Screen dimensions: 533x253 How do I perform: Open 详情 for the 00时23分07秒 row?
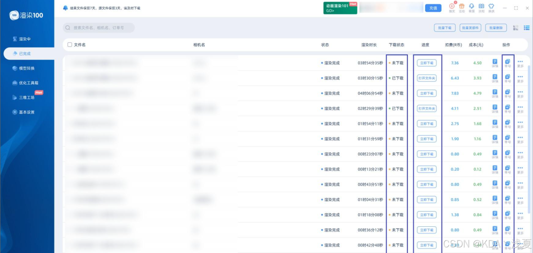(495, 154)
